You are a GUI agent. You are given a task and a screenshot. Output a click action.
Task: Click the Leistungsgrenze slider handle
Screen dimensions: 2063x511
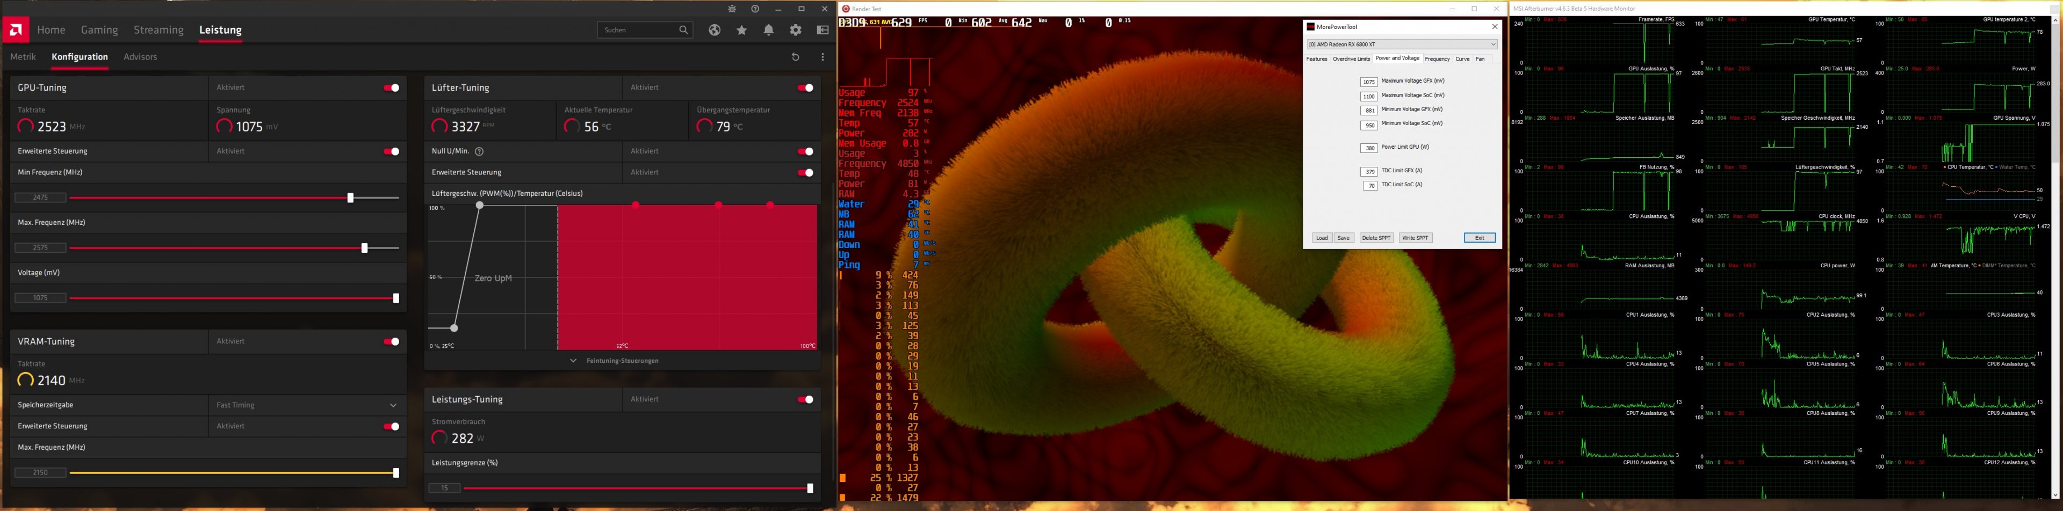(x=810, y=488)
